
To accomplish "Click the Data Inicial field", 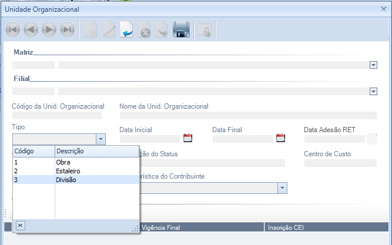I will (x=150, y=139).
